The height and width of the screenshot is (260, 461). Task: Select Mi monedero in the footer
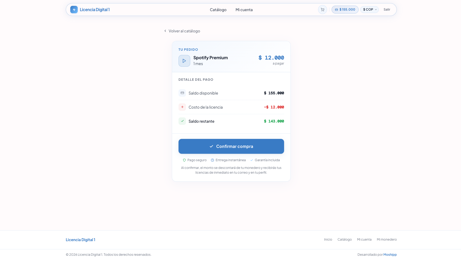(x=386, y=239)
